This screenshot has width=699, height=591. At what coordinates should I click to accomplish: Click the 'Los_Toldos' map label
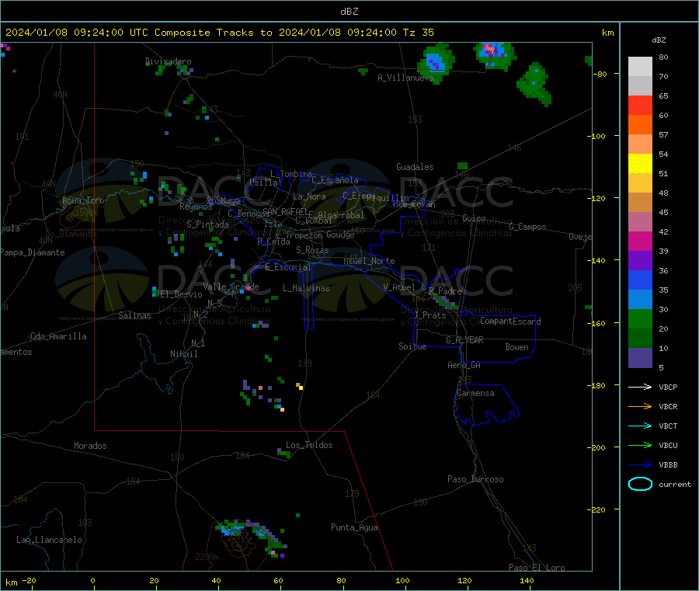309,445
